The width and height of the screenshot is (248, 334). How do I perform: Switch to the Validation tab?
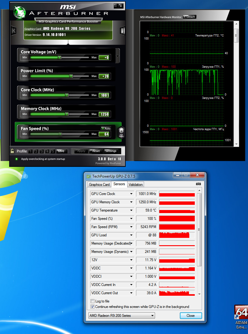(135, 185)
